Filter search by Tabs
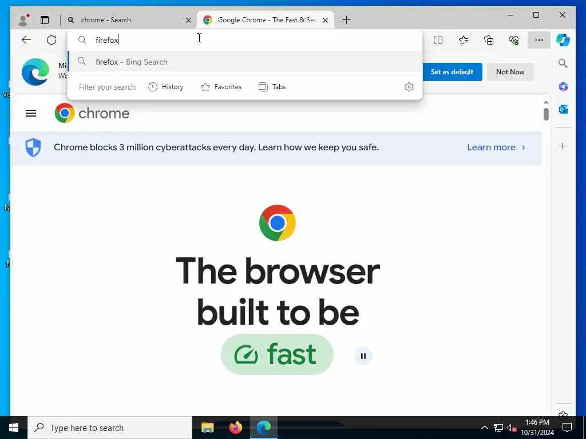This screenshot has width=586, height=439. tap(272, 87)
